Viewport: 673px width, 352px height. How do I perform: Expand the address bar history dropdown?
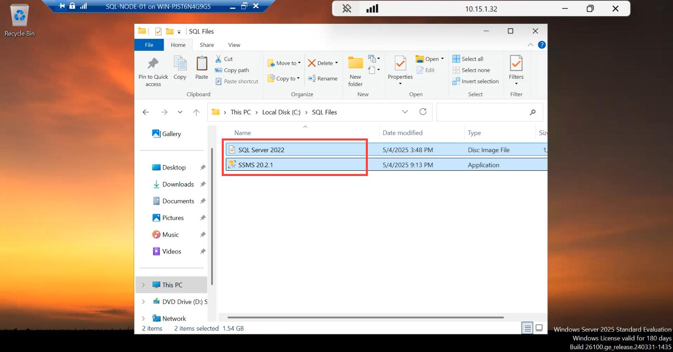[x=405, y=112]
